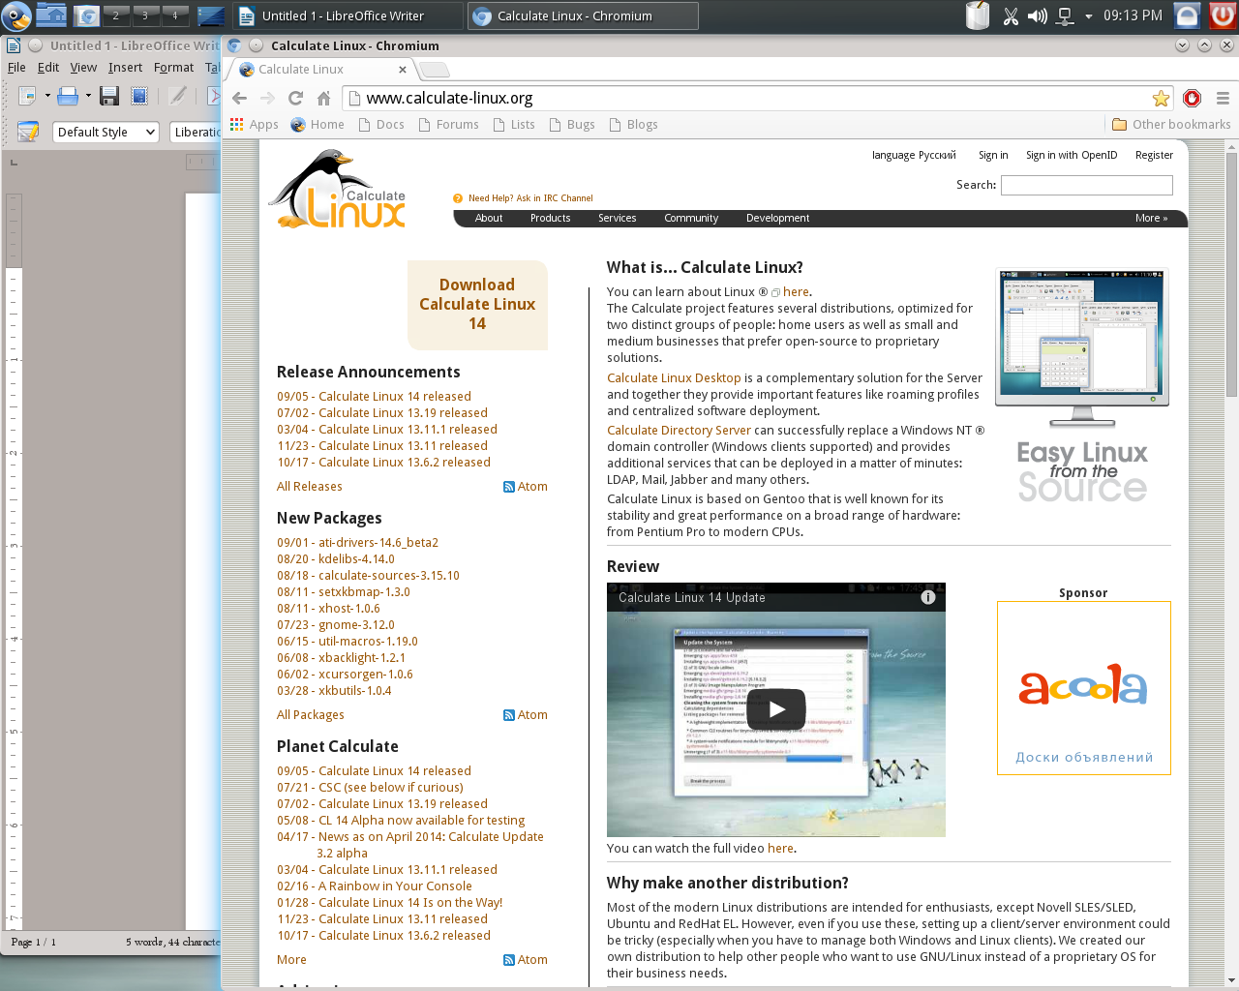Viewport: 1239px width, 991px height.
Task: Click the website Search input field
Action: pyautogui.click(x=1086, y=185)
